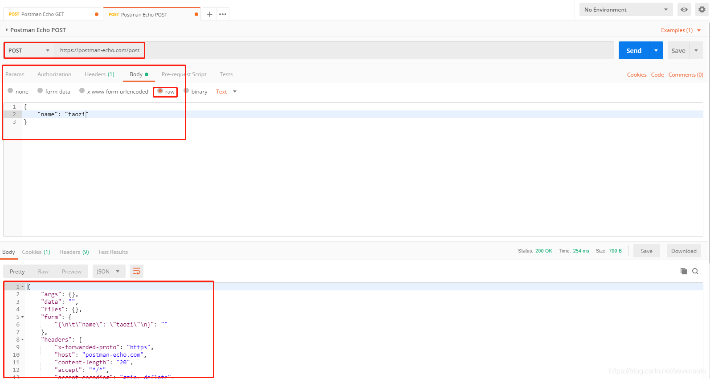Select the none body type radio

10,91
